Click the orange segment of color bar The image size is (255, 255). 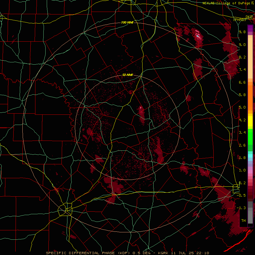(250, 98)
